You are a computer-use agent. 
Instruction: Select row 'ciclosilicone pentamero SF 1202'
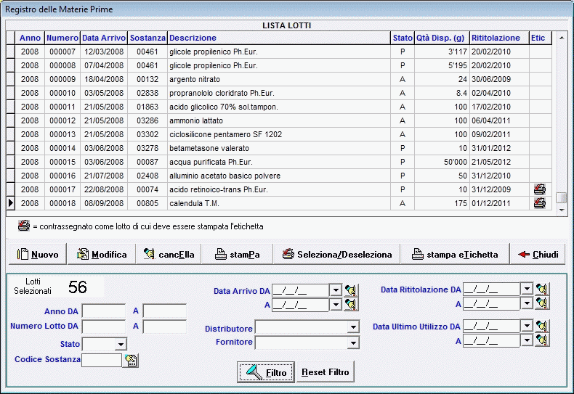point(279,134)
